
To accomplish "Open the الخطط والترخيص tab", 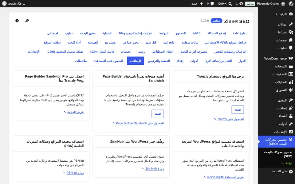I will point(159,61).
